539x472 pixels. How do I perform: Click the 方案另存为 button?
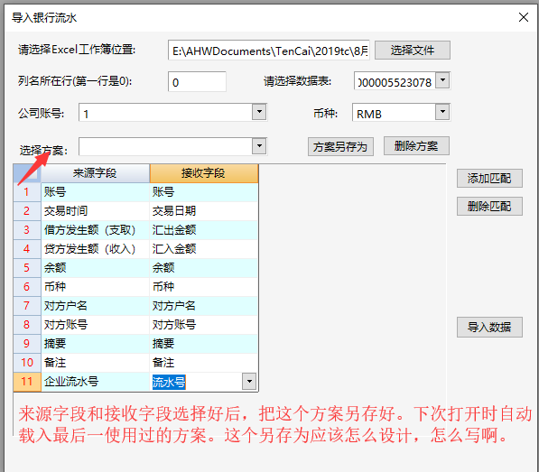pos(340,147)
